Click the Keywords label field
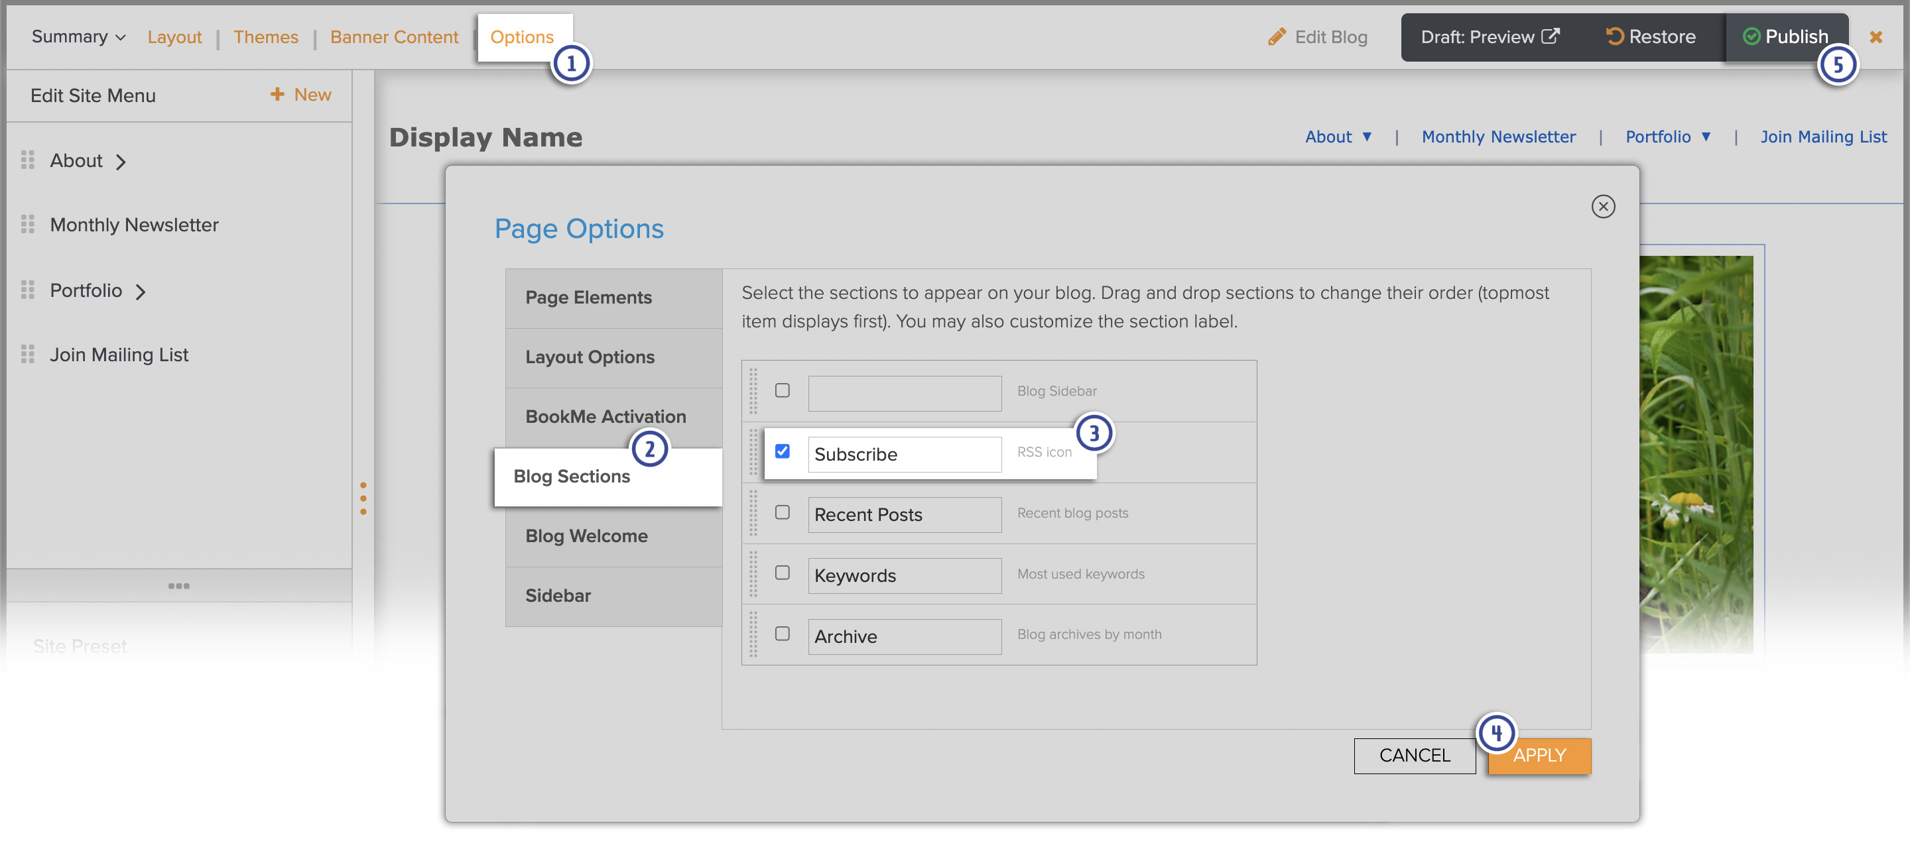 click(905, 576)
